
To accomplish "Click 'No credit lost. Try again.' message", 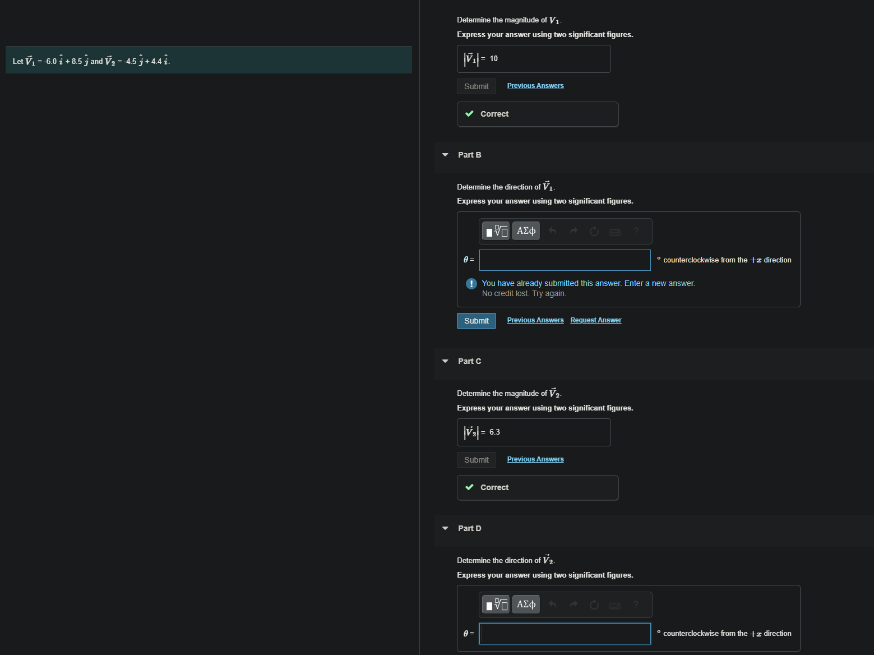I will point(524,294).
